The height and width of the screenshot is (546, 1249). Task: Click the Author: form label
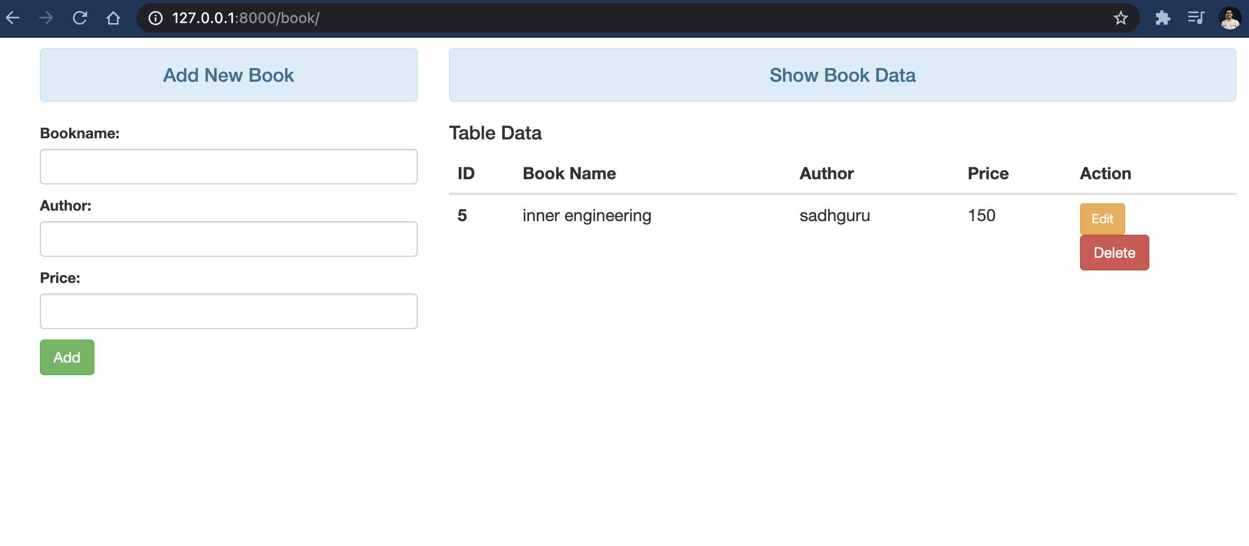(x=66, y=205)
